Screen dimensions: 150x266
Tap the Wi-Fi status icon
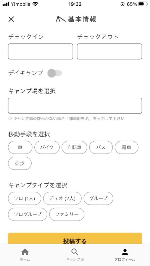(x=35, y=4)
